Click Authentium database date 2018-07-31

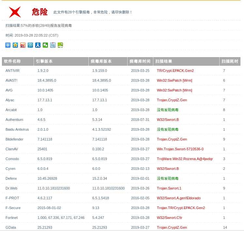click(x=140, y=120)
